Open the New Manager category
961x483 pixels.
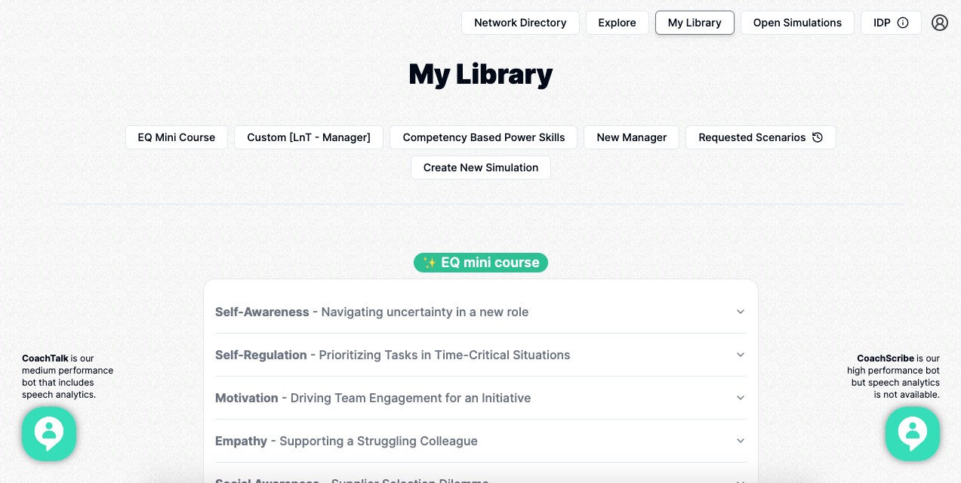(631, 137)
